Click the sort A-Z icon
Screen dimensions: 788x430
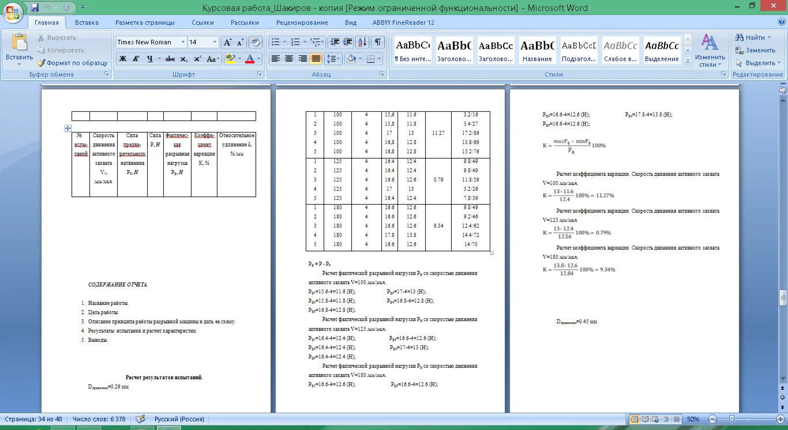click(362, 42)
